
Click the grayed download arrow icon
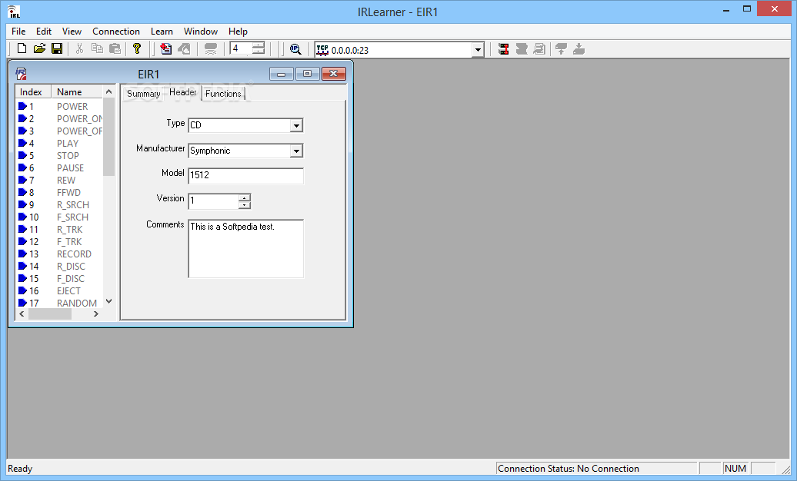coord(579,48)
